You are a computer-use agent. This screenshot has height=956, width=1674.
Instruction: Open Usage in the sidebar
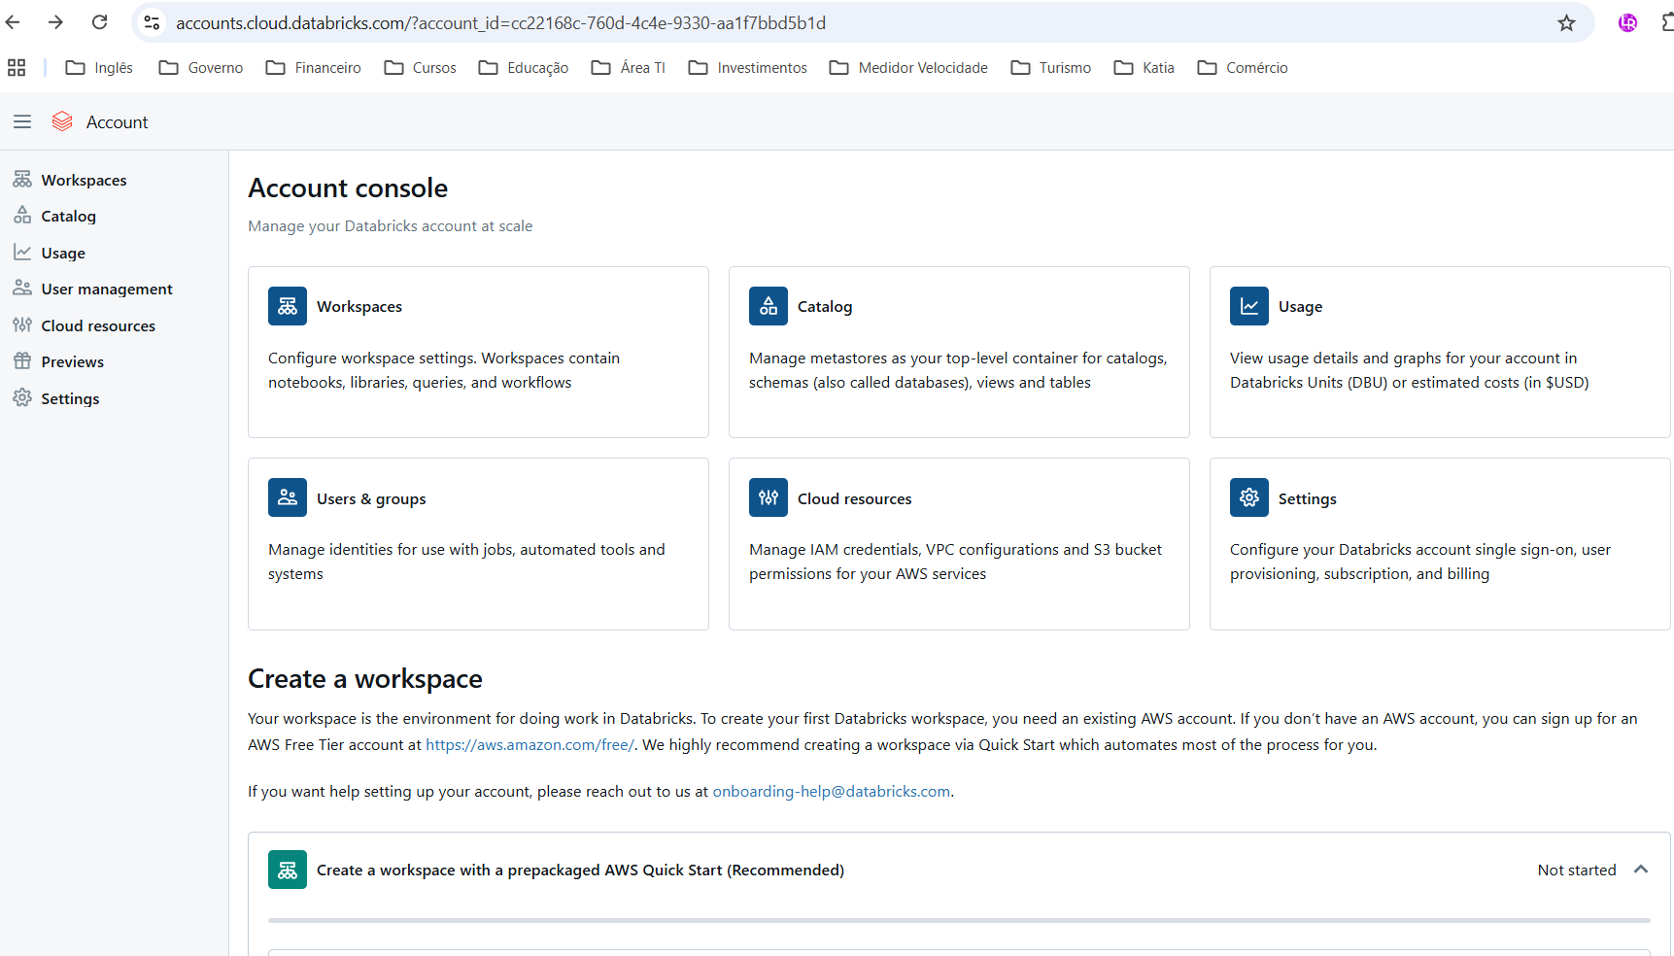point(63,253)
